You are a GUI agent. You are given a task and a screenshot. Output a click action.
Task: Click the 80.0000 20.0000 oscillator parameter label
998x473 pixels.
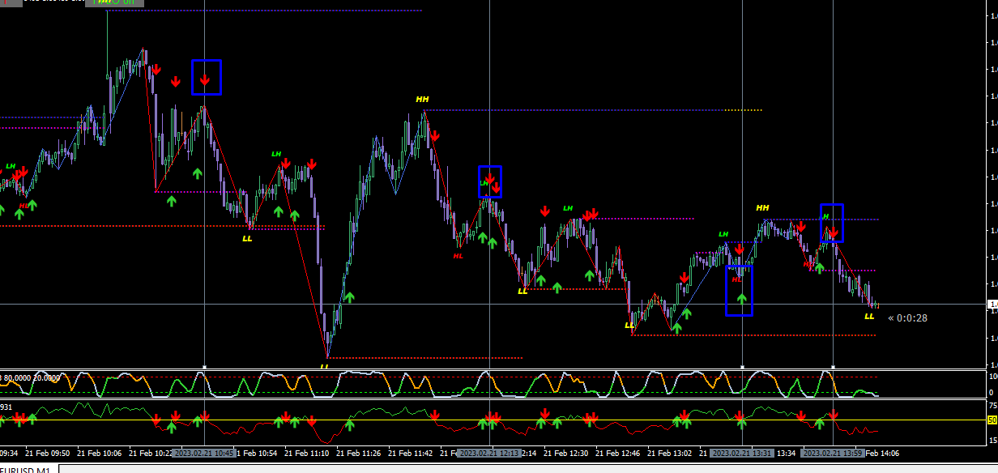[x=31, y=377]
